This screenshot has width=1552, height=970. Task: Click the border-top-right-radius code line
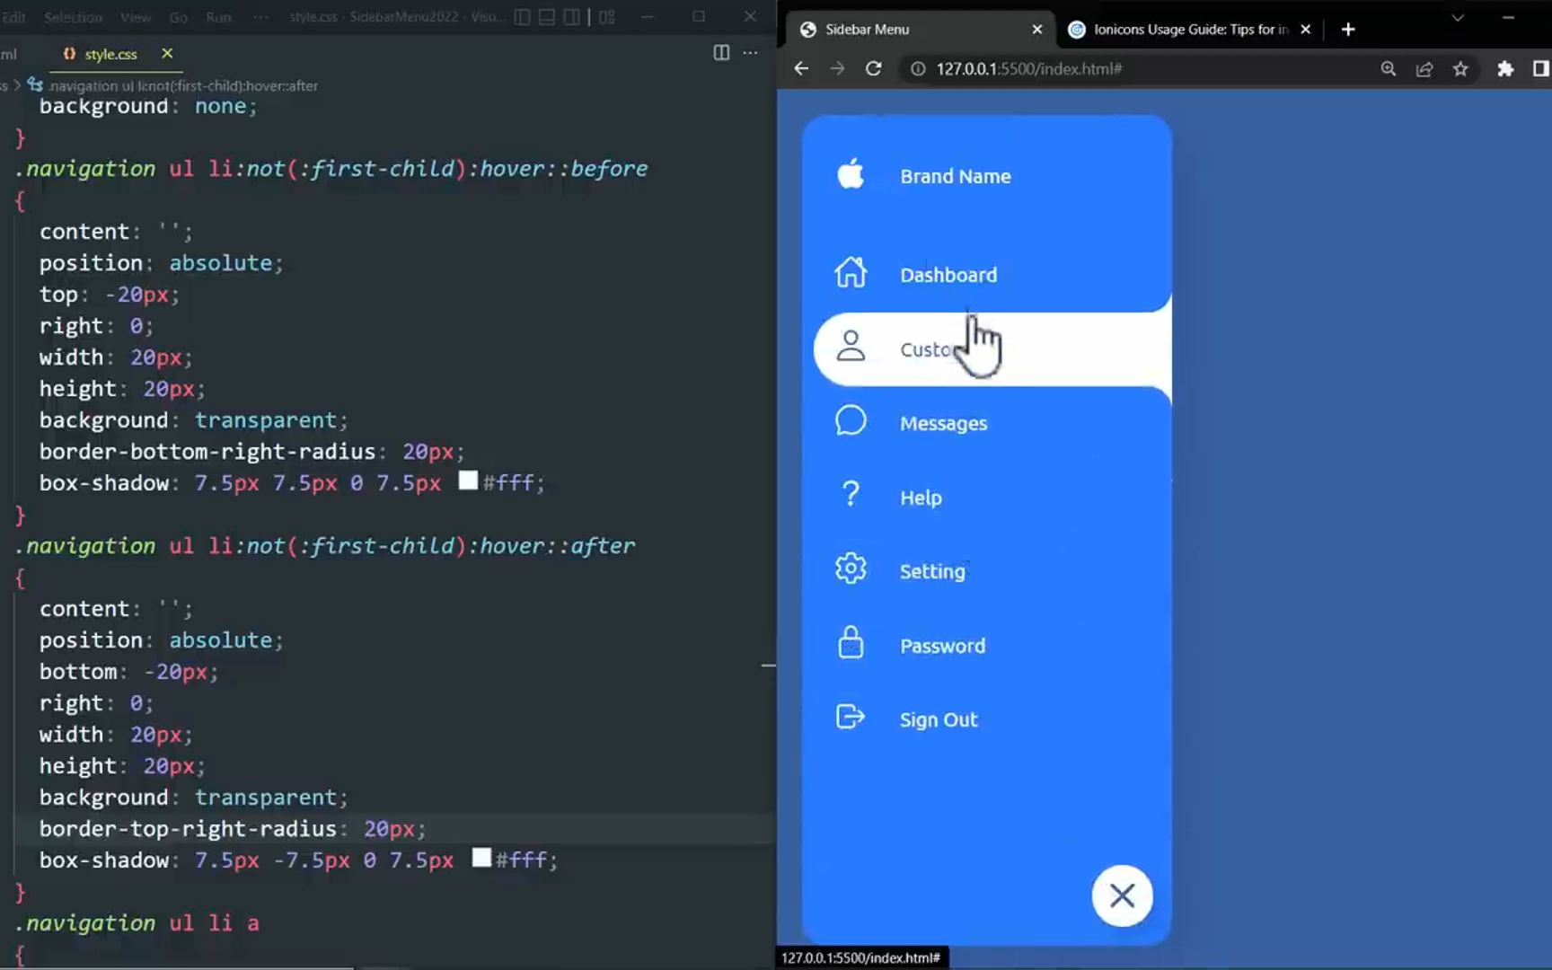point(233,829)
